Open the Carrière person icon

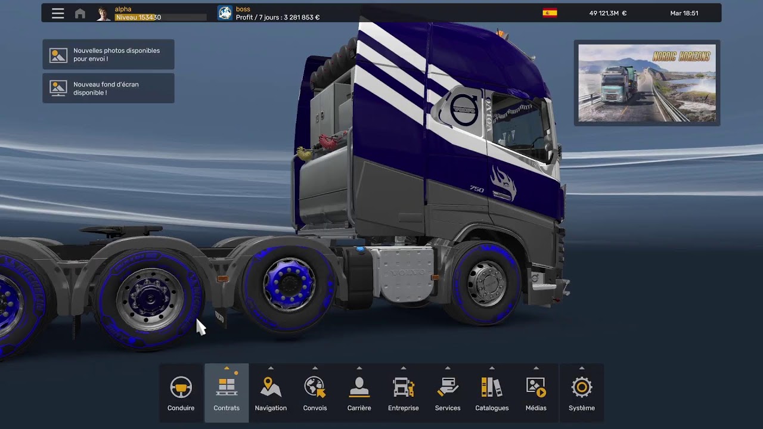coord(359,387)
